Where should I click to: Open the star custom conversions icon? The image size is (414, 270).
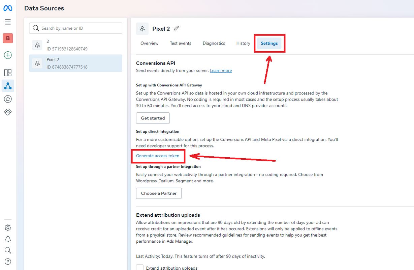coord(8,99)
